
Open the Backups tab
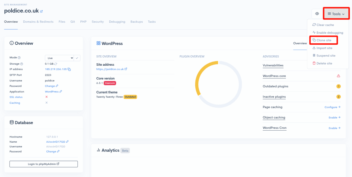click(136, 22)
